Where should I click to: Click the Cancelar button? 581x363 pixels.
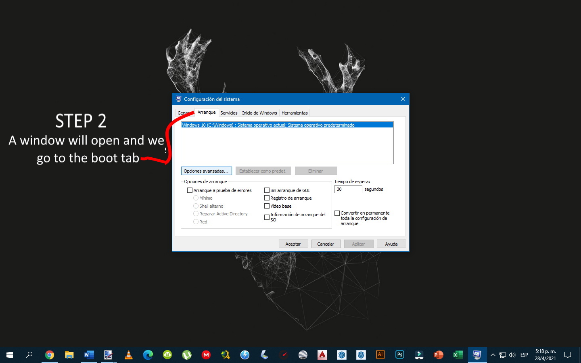326,244
